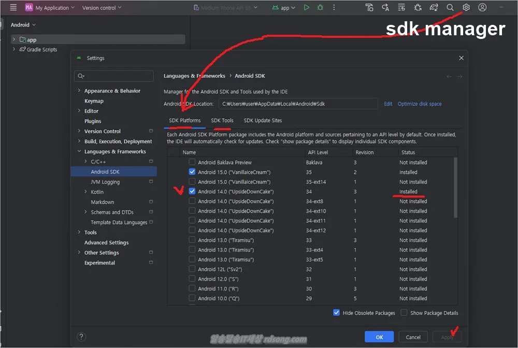Open the Version control dropdown
This screenshot has width=518, height=348.
click(x=102, y=8)
